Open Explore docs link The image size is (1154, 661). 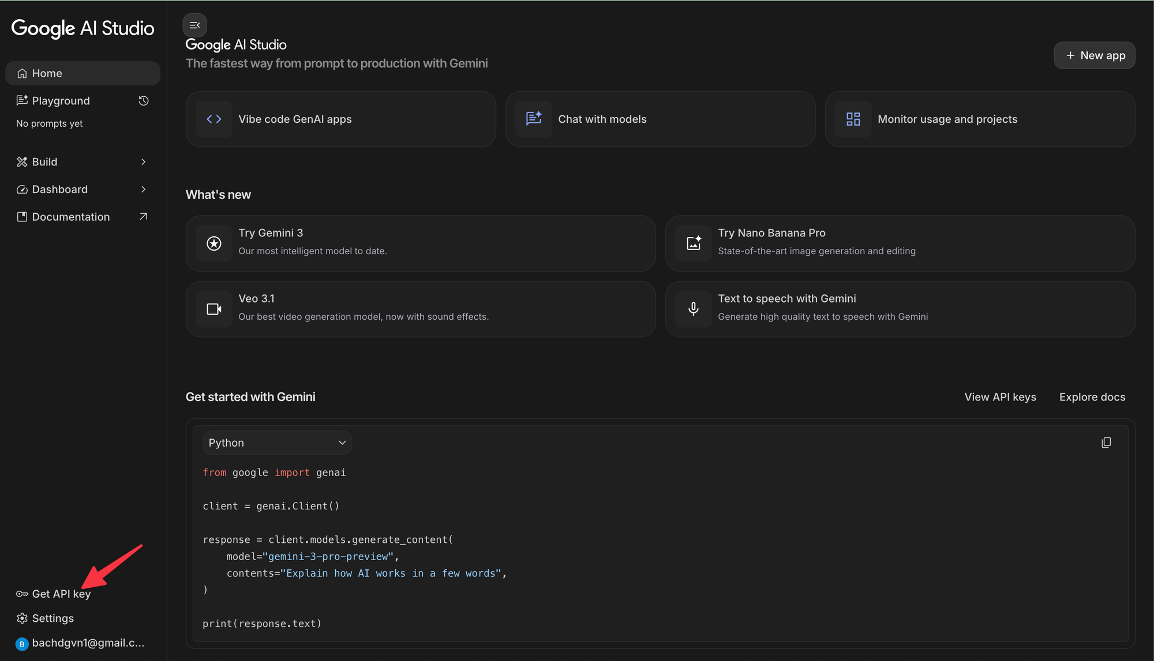coord(1092,397)
